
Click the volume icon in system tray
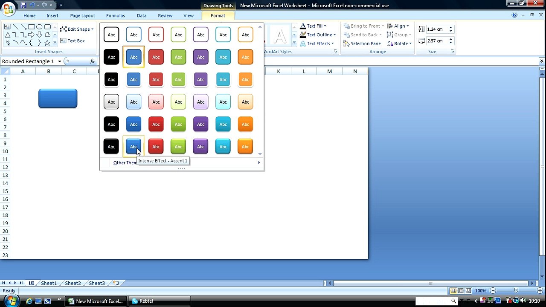coord(523,301)
